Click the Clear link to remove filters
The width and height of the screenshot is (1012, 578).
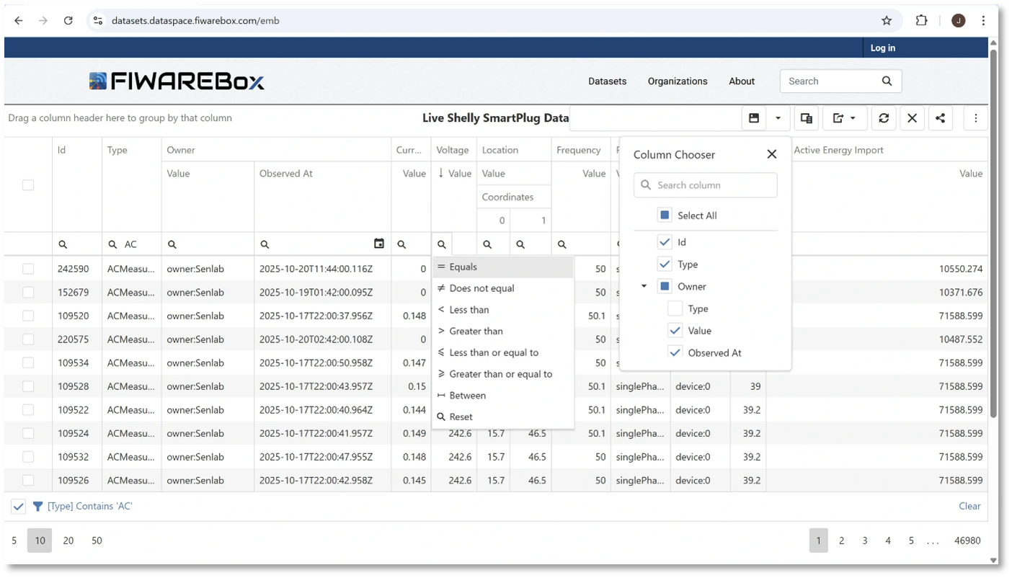coord(969,506)
